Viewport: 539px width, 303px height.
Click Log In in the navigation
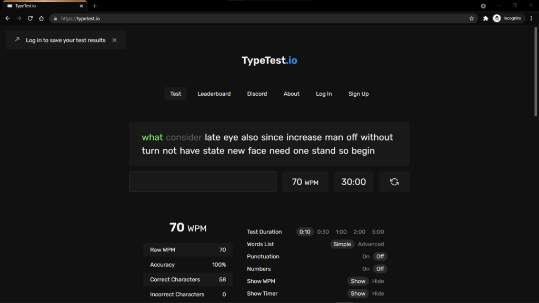coord(324,94)
